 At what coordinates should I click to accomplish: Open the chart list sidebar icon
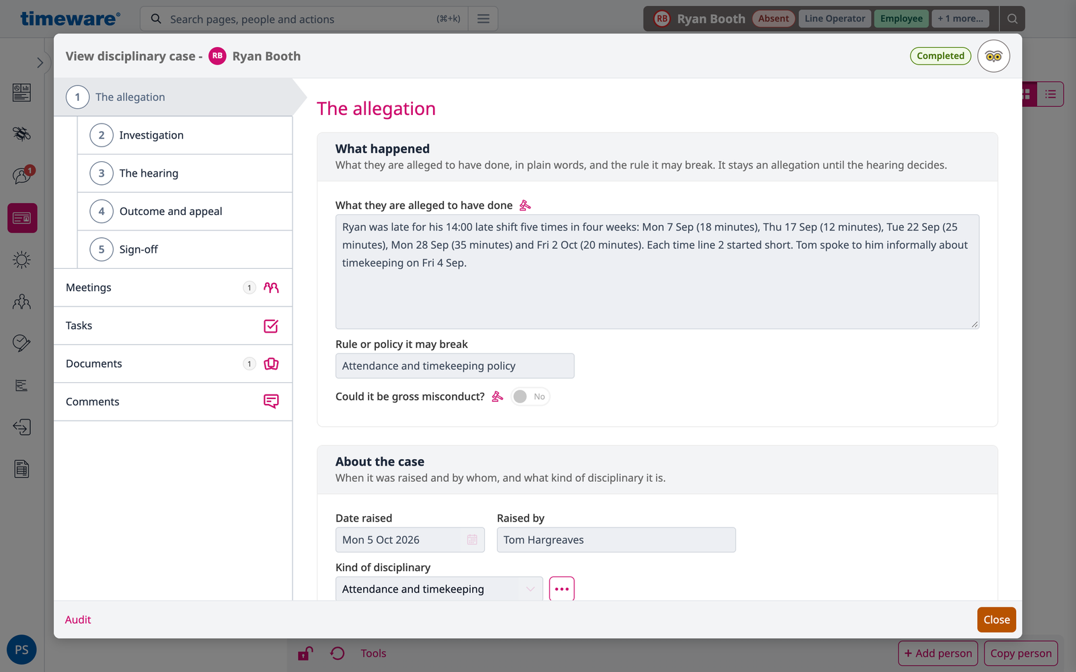(x=22, y=385)
